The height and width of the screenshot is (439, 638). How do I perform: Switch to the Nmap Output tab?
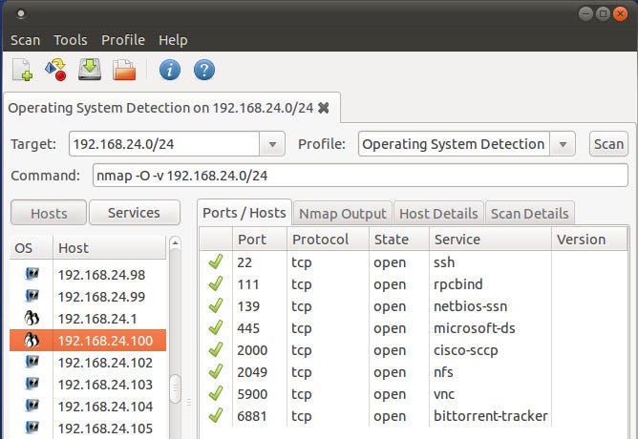(343, 214)
